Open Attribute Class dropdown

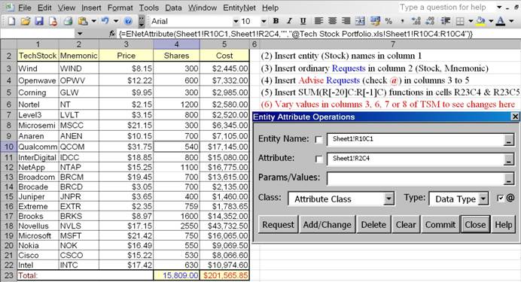[388, 199]
